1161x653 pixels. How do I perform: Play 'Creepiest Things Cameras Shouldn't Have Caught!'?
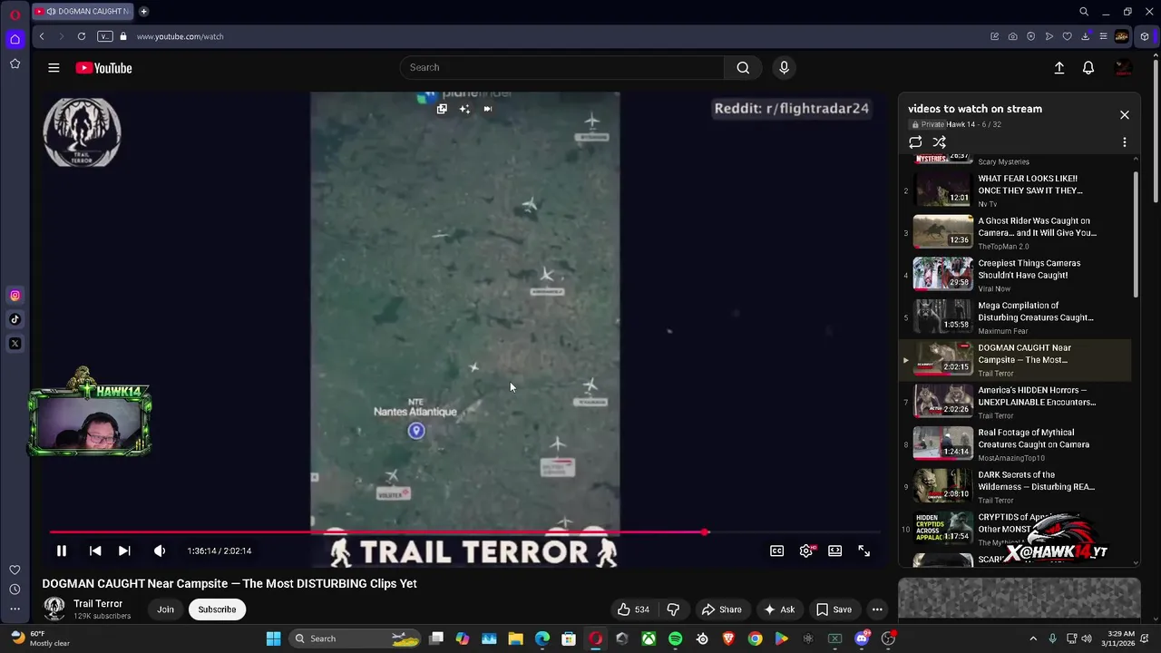(1016, 275)
